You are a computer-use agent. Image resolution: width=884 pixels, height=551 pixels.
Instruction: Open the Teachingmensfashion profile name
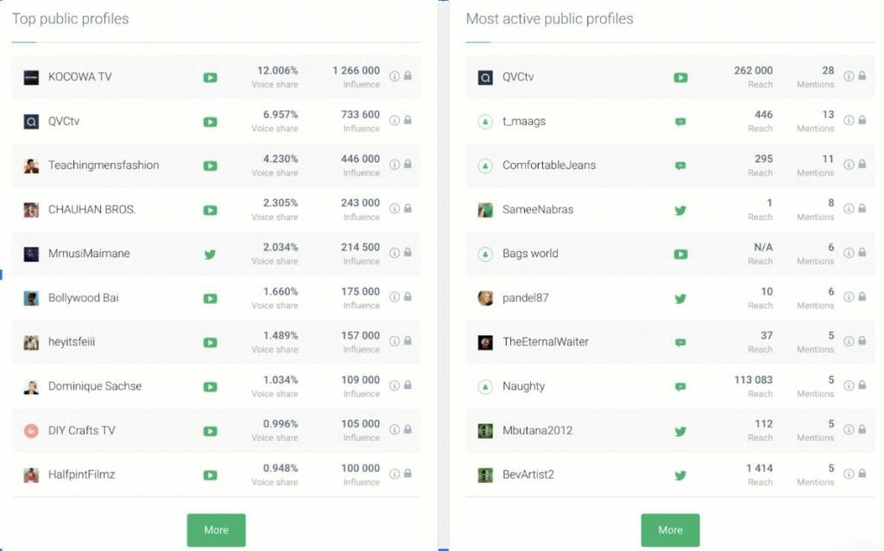pos(104,166)
